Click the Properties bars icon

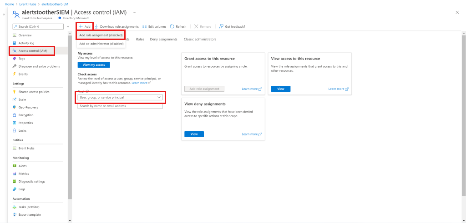click(14, 123)
